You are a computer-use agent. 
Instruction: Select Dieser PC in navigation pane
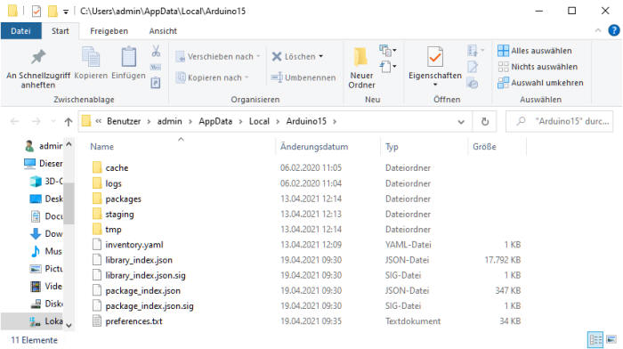pos(44,163)
